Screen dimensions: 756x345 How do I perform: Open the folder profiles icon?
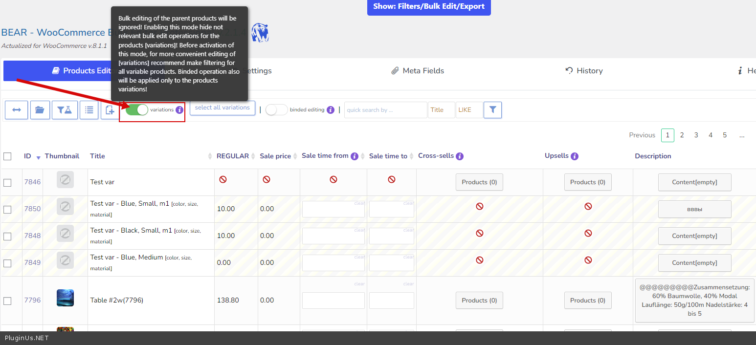click(40, 110)
